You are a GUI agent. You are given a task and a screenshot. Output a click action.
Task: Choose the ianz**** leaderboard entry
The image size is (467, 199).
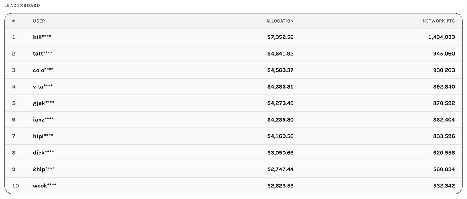click(233, 120)
